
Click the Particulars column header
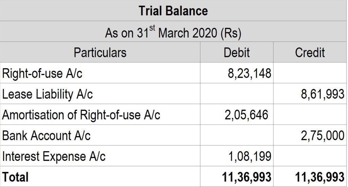(x=100, y=52)
